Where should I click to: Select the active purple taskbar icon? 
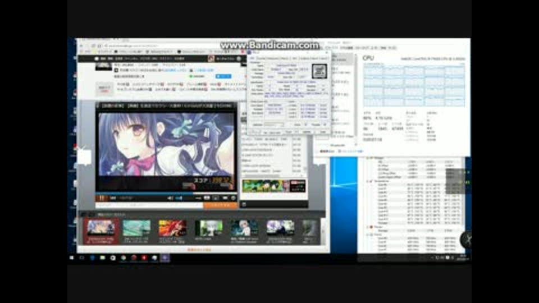[x=165, y=258]
